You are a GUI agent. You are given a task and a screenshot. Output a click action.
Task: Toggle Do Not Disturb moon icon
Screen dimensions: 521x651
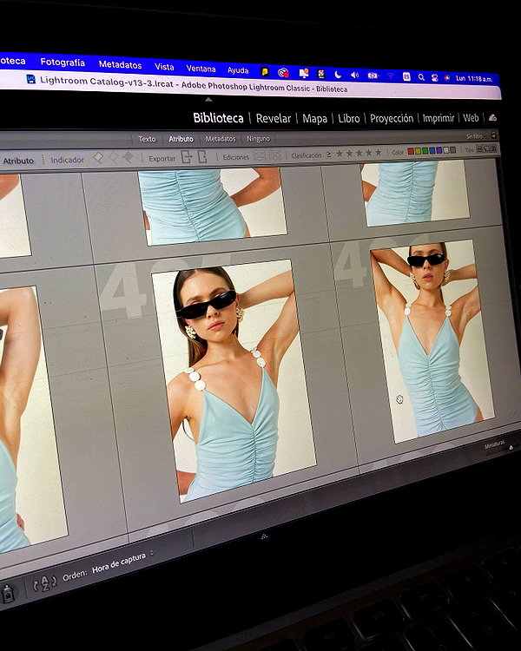tap(338, 75)
